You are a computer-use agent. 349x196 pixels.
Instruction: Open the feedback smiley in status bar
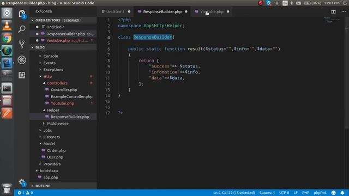coord(333,193)
